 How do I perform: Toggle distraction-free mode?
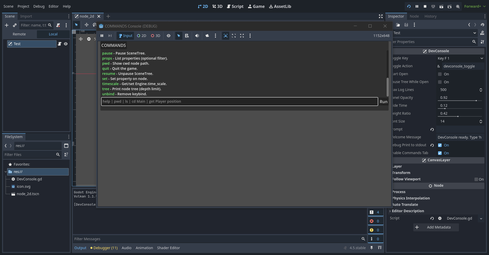click(x=381, y=16)
